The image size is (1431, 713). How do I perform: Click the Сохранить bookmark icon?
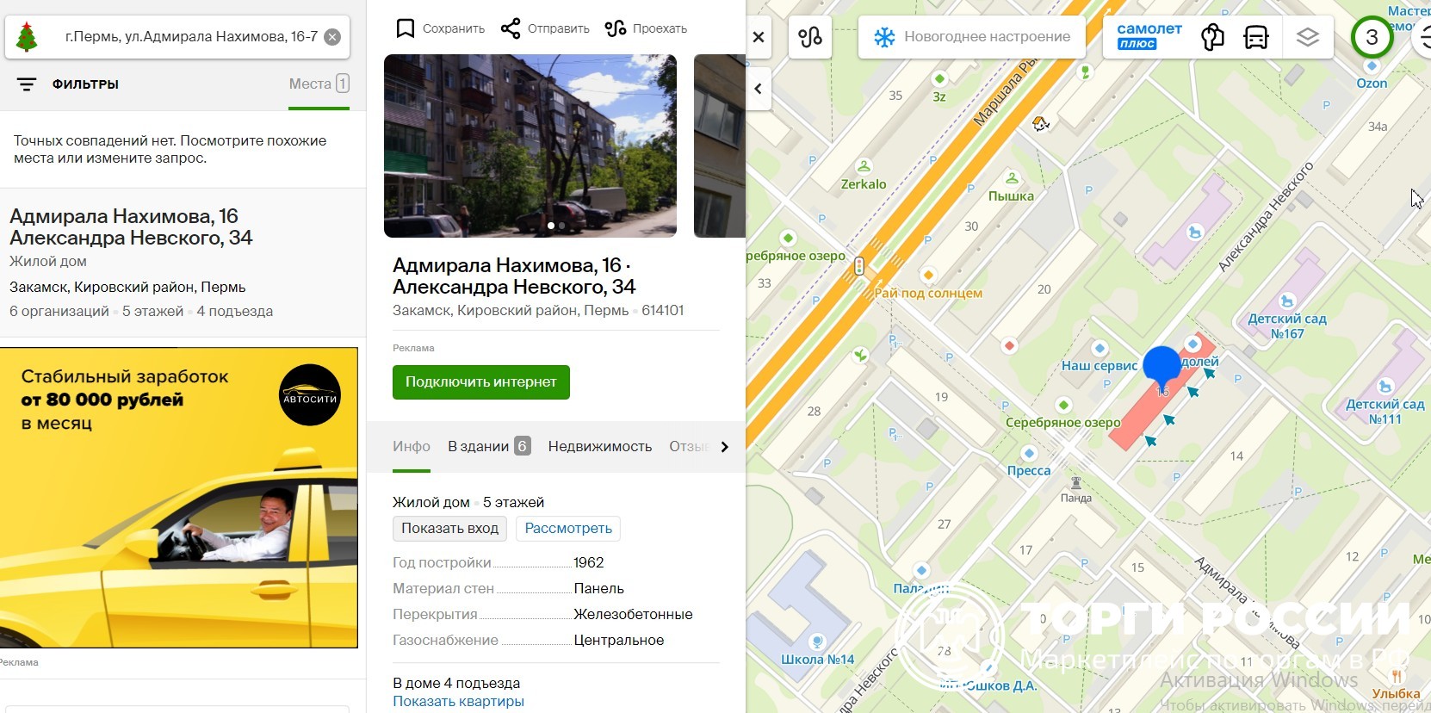[405, 28]
